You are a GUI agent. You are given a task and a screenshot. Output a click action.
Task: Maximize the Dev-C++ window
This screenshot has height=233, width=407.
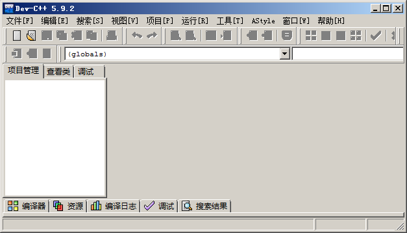[x=386, y=8]
